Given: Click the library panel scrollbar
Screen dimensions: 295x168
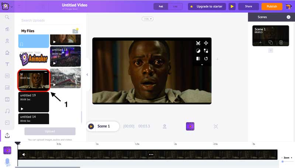Looking at the screenshot, I should [x=81, y=117].
